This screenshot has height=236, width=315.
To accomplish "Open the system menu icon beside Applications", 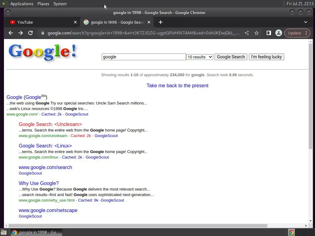I will click(x=5, y=4).
